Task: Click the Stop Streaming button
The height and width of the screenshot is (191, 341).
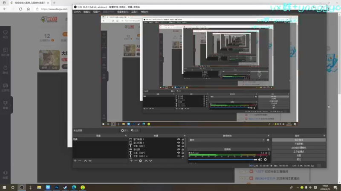Action: point(299,140)
